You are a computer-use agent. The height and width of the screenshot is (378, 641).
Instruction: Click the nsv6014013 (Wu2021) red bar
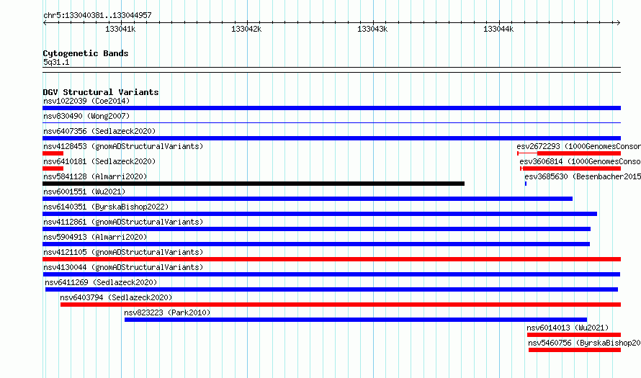[x=574, y=335]
